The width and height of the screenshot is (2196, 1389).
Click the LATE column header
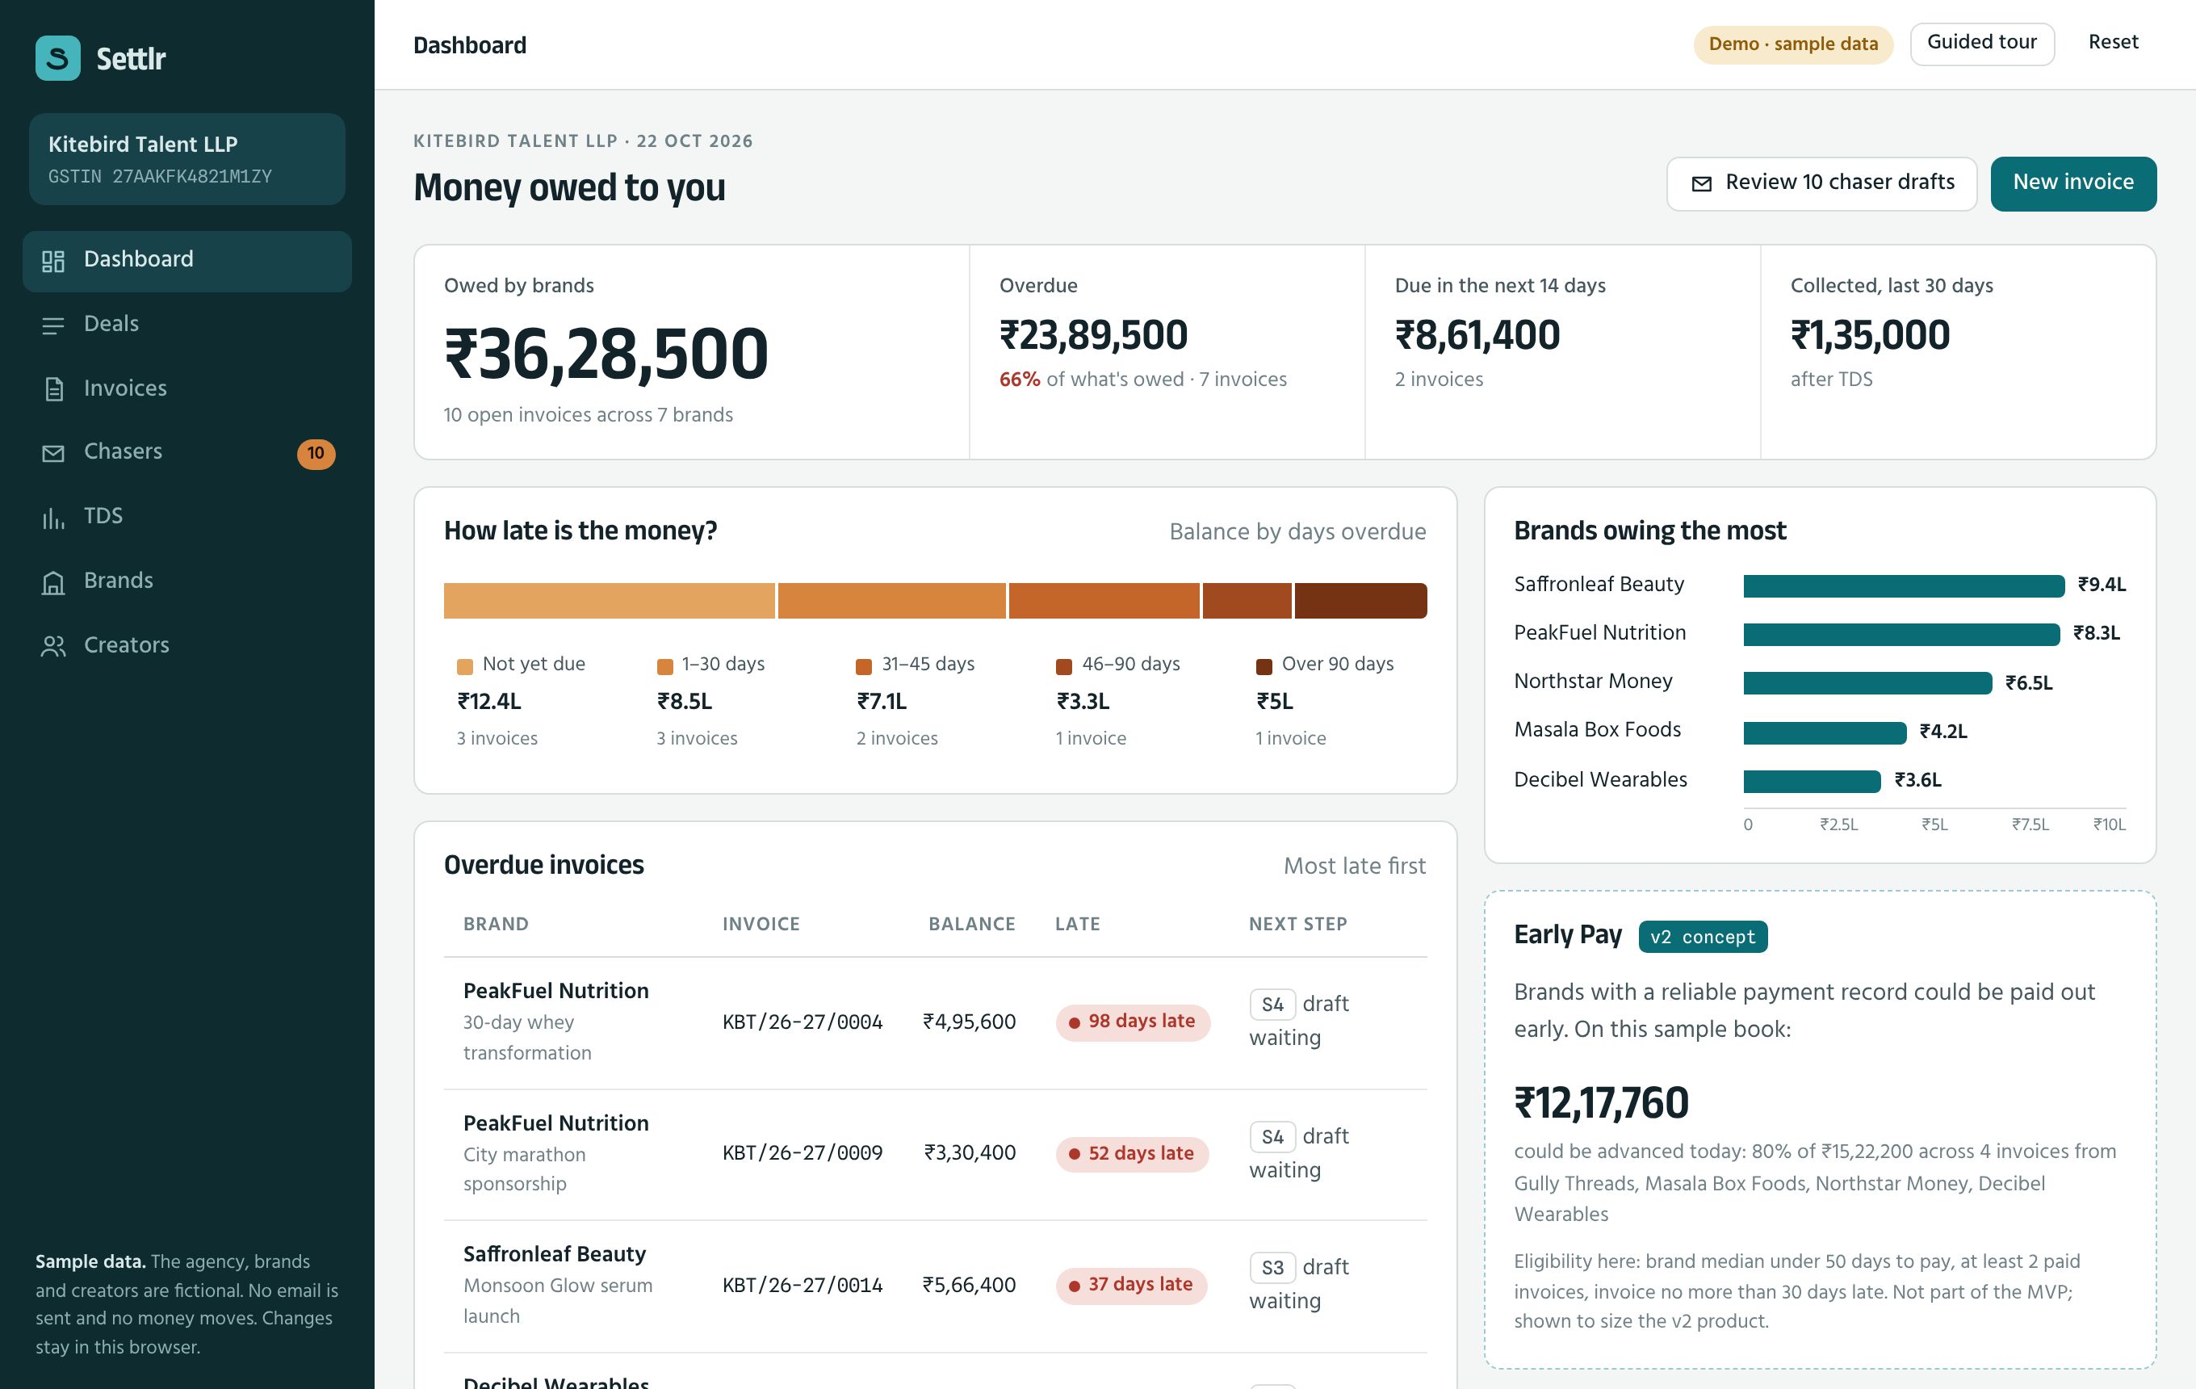(1077, 924)
